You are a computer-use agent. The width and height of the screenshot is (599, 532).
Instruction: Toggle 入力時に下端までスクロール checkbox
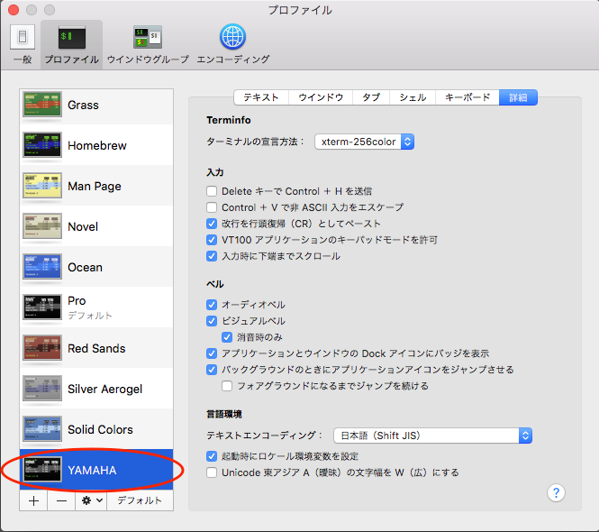(x=212, y=256)
